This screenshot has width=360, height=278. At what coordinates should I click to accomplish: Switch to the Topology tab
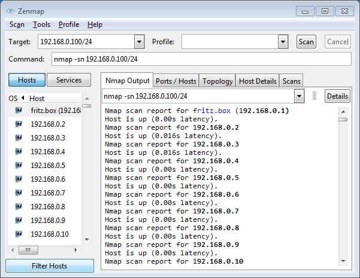pyautogui.click(x=217, y=81)
